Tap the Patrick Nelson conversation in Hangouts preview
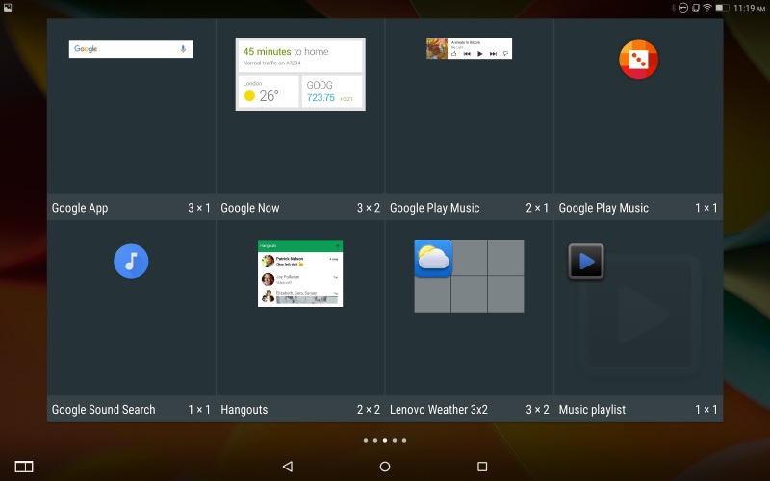This screenshot has height=481, width=770. click(x=300, y=261)
